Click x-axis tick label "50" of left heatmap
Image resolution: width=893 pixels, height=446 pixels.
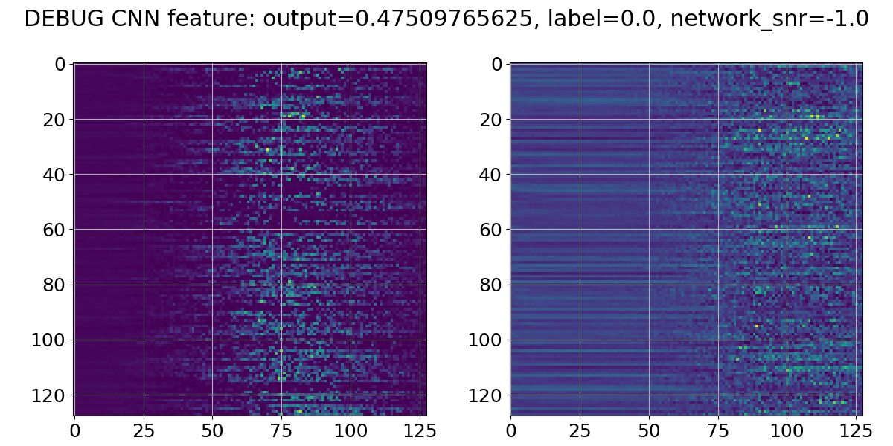(x=213, y=430)
